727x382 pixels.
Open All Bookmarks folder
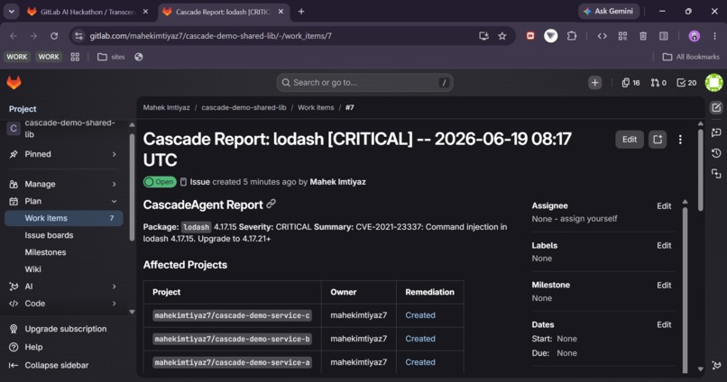pyautogui.click(x=691, y=57)
